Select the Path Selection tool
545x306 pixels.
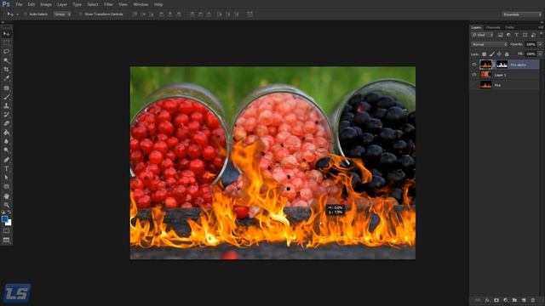pos(6,178)
